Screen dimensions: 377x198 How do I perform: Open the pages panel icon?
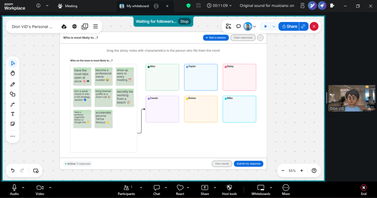85,26
